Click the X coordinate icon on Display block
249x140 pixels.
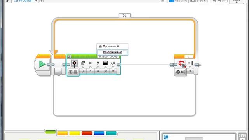tap(90, 63)
